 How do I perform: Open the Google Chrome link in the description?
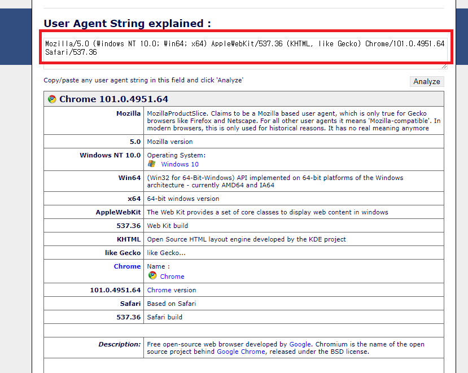(x=241, y=352)
